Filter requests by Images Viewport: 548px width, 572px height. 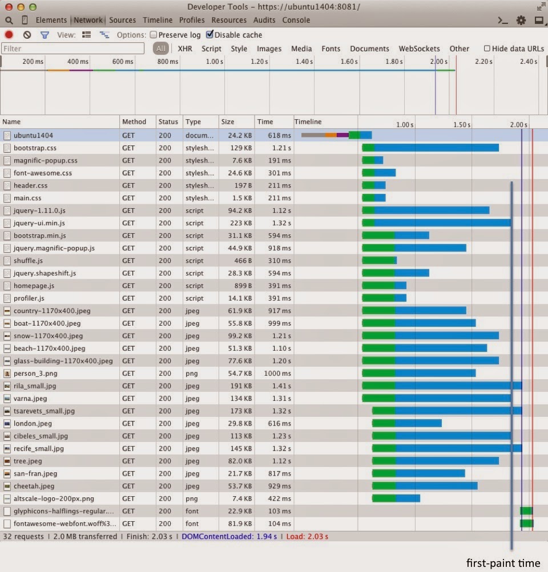pyautogui.click(x=269, y=48)
